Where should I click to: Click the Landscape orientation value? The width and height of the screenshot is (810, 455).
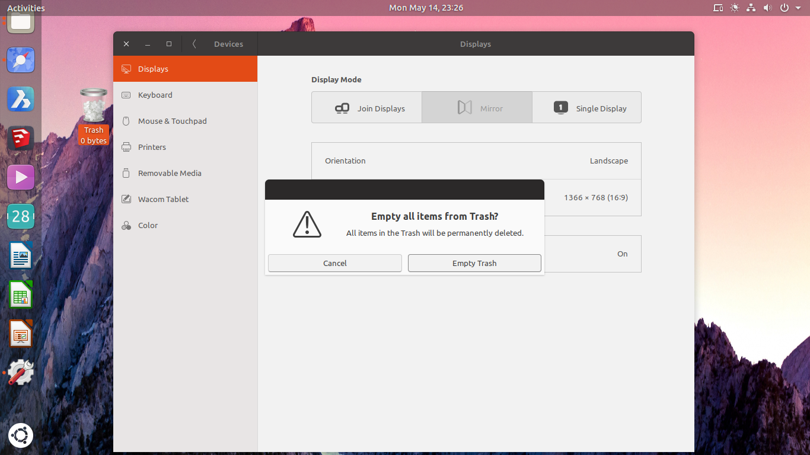click(608, 161)
